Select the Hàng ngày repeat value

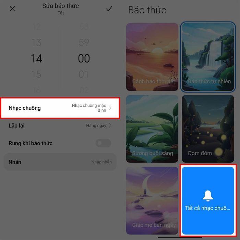(x=96, y=126)
